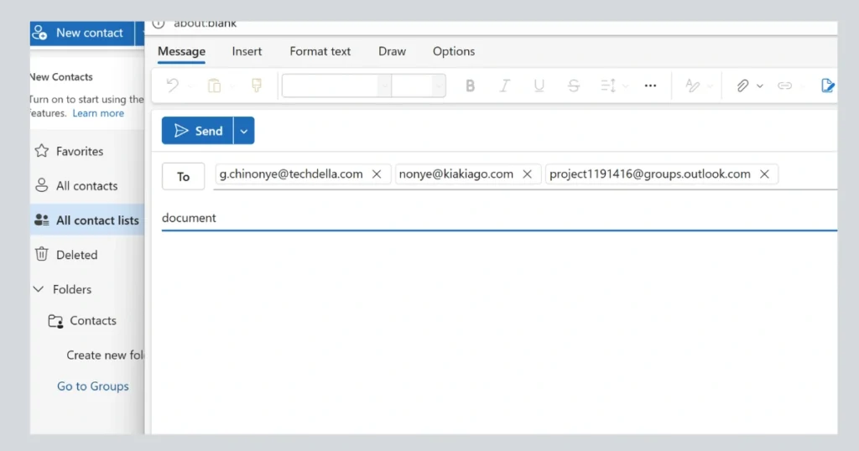This screenshot has width=859, height=451.
Task: Open the Format text tab
Action: tap(320, 51)
